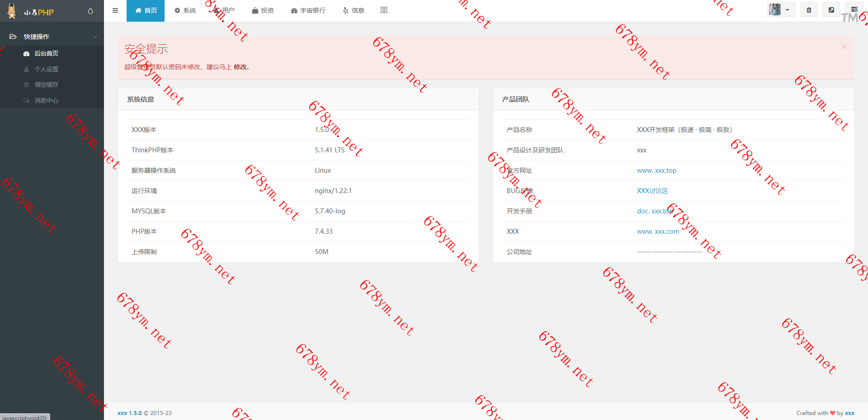
Task: Open 消息中心 in the sidebar
Action: click(46, 100)
